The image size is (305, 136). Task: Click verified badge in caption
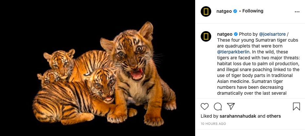pos(235,34)
